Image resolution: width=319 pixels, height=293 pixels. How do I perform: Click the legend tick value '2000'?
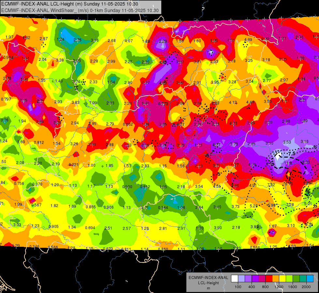306,287
